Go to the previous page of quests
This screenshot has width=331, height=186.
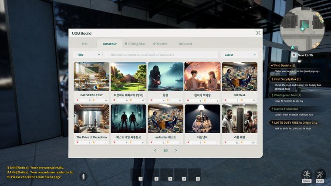tap(155, 150)
